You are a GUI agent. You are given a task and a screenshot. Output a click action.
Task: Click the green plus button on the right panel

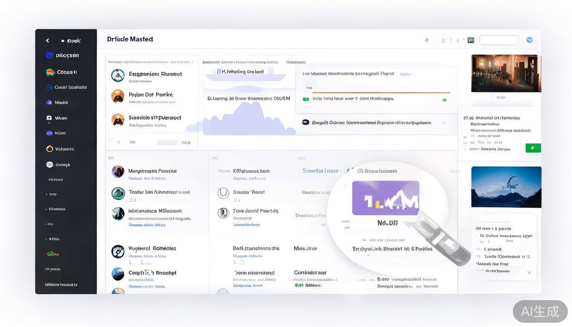click(x=532, y=147)
